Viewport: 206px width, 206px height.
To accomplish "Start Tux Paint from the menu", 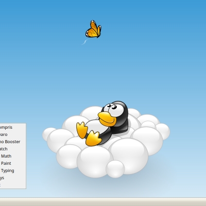I will 13,163.
